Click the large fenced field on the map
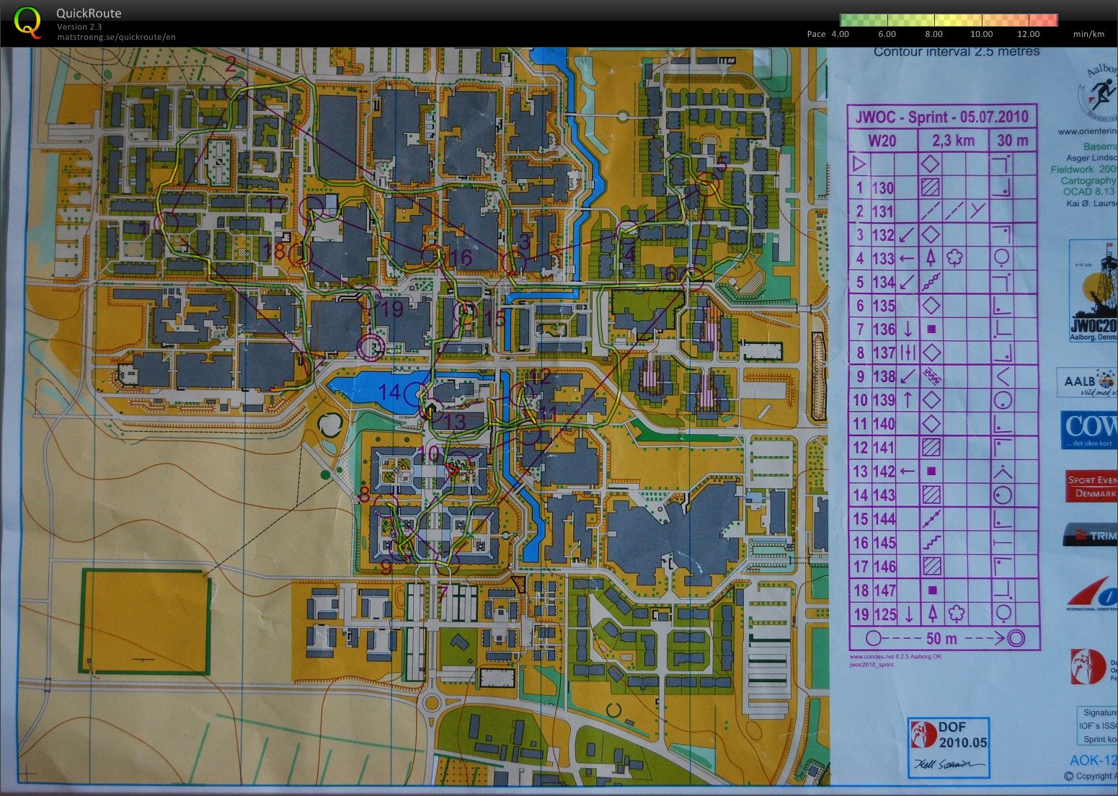The height and width of the screenshot is (796, 1118). [x=146, y=622]
